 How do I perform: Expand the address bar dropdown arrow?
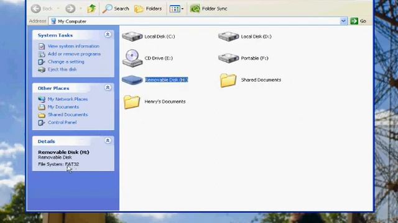click(343, 21)
